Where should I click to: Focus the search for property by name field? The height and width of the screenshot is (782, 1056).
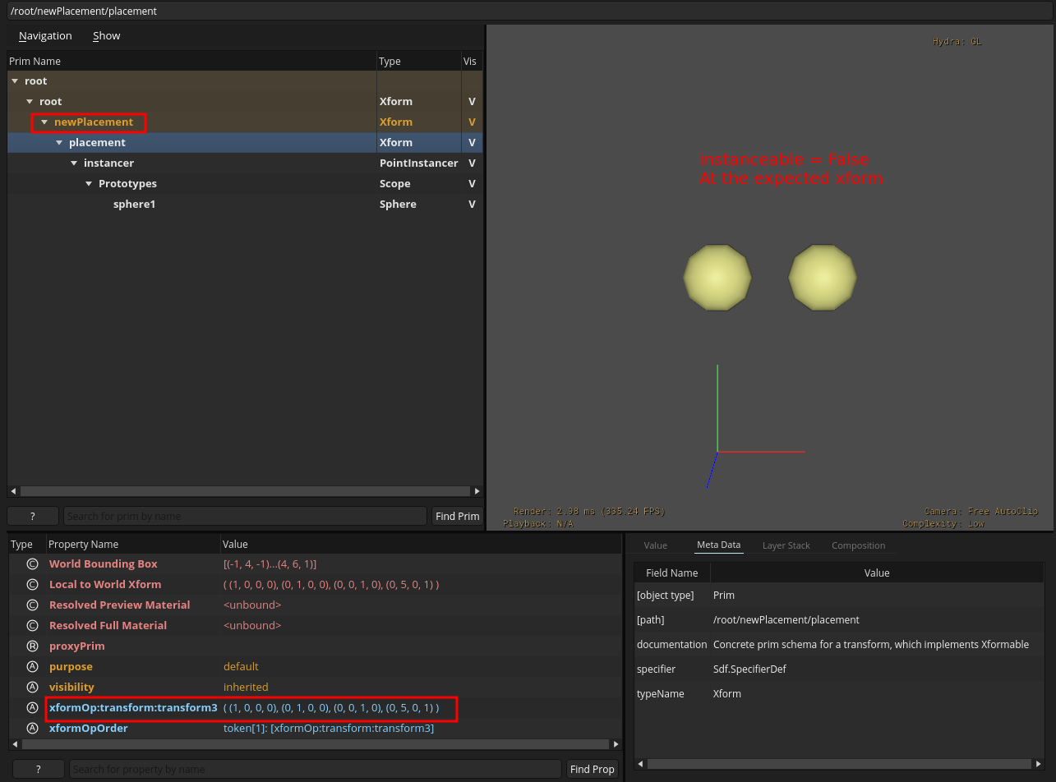(316, 770)
